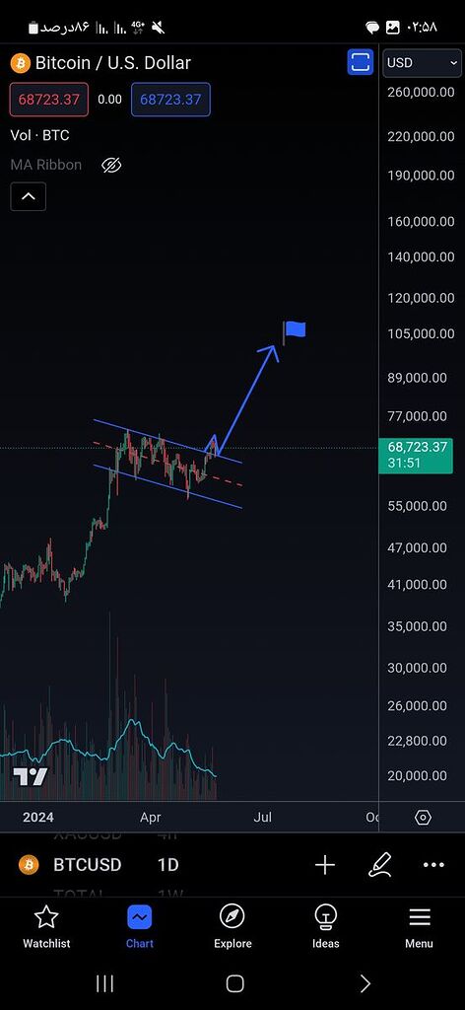The image size is (465, 1010).
Task: Change the 1D timeframe interval
Action: (x=167, y=864)
